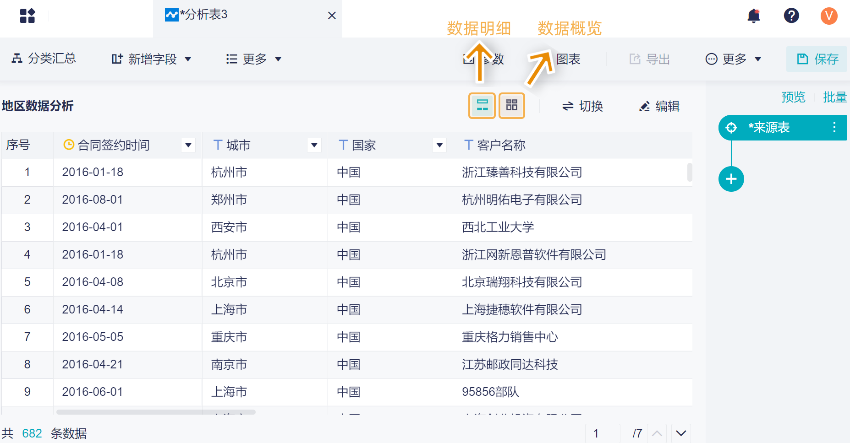Click the 地区数据分析 table title
Screen dimensions: 850x443
coord(38,106)
